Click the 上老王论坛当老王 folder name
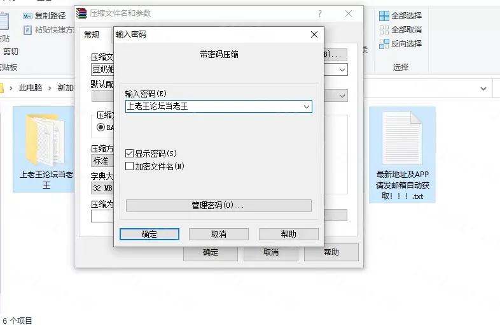The height and width of the screenshot is (325, 500). pos(46,180)
